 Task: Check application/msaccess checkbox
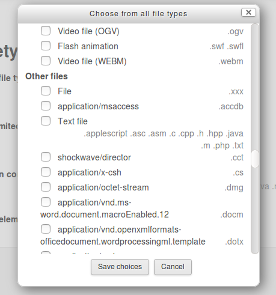46,106
